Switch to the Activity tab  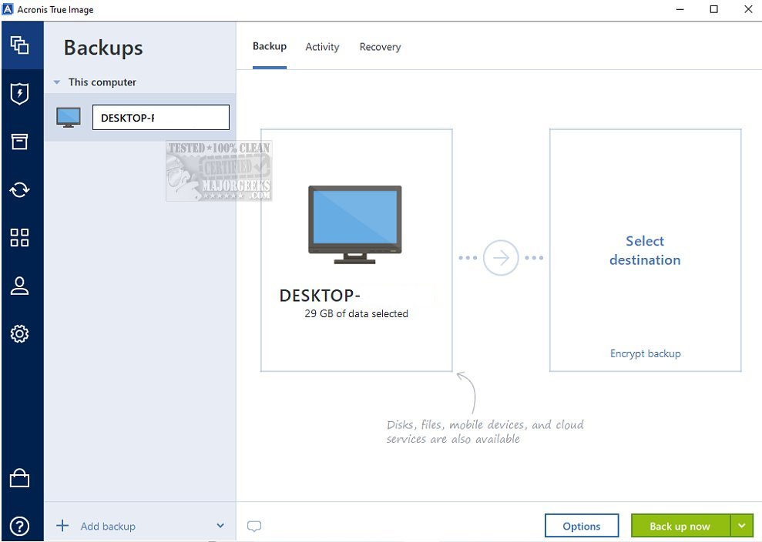tap(322, 47)
